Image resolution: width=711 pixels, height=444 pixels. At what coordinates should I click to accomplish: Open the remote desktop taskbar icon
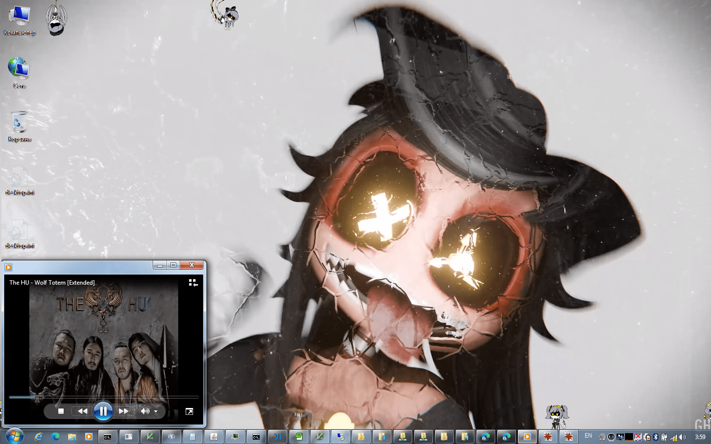[341, 437]
